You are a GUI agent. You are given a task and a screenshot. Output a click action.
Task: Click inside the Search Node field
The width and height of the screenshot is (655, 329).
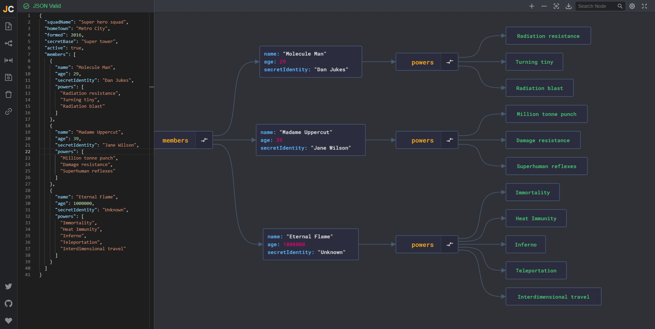(596, 6)
